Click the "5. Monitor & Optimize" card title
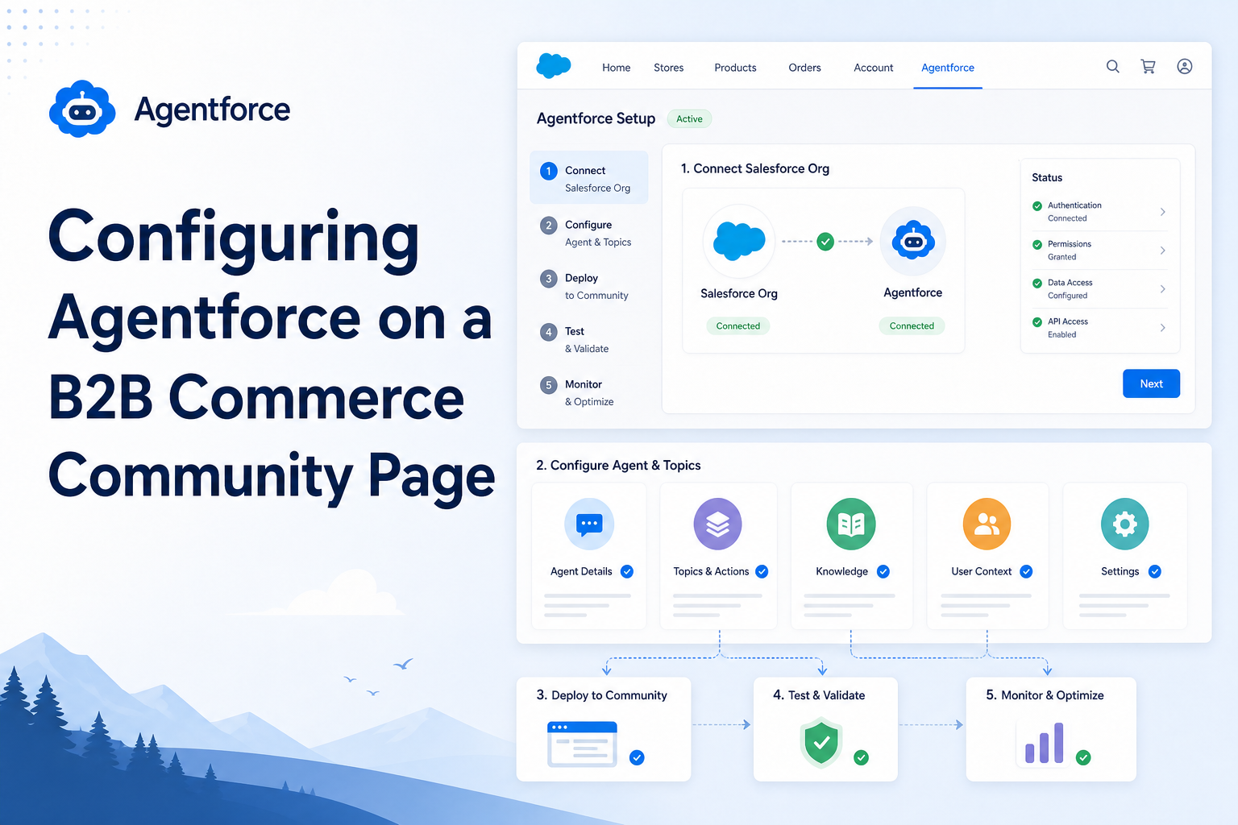This screenshot has height=825, width=1238. [1045, 695]
